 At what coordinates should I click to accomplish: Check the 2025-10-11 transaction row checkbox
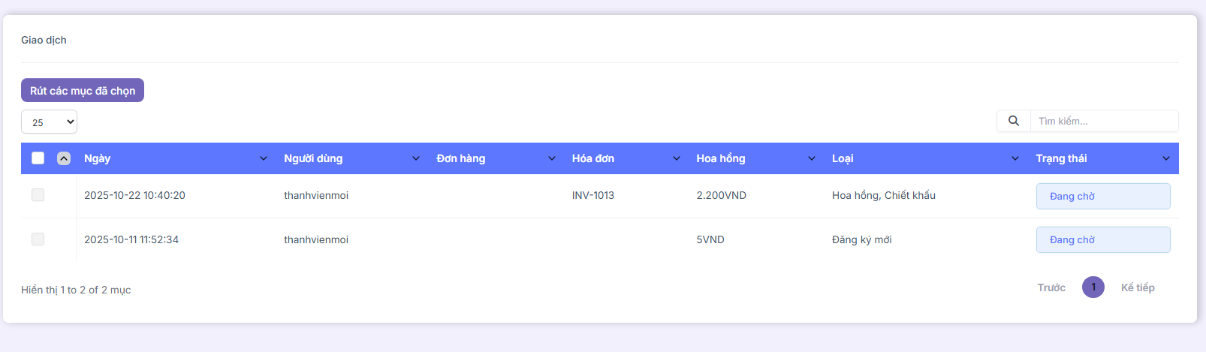(x=38, y=239)
